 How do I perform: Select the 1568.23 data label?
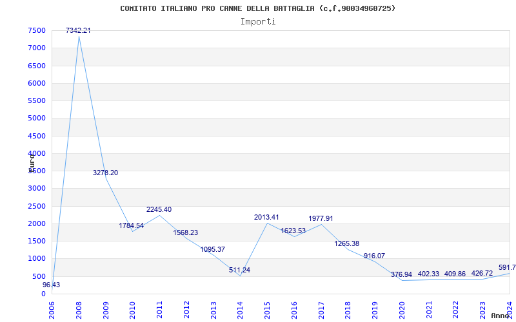click(186, 232)
